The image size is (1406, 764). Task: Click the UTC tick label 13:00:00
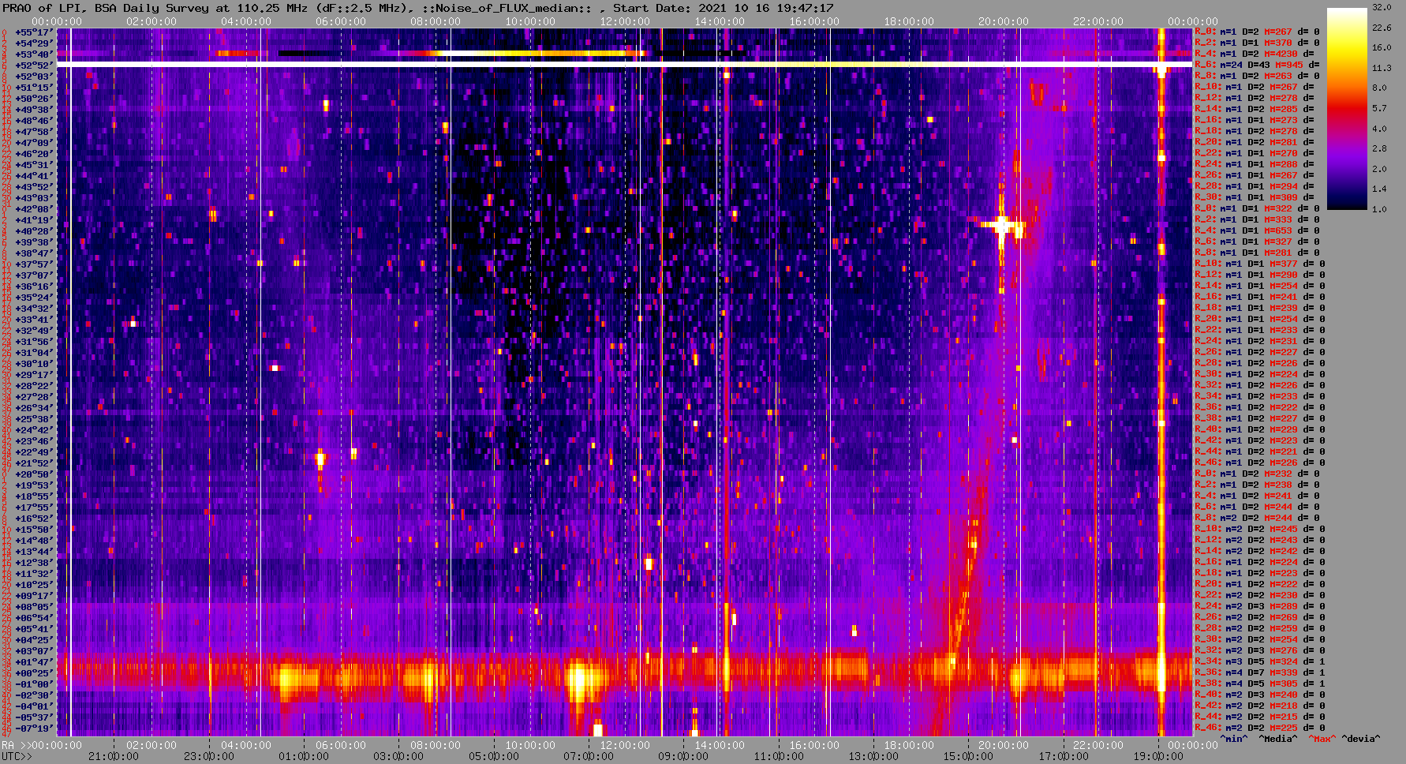click(x=873, y=757)
